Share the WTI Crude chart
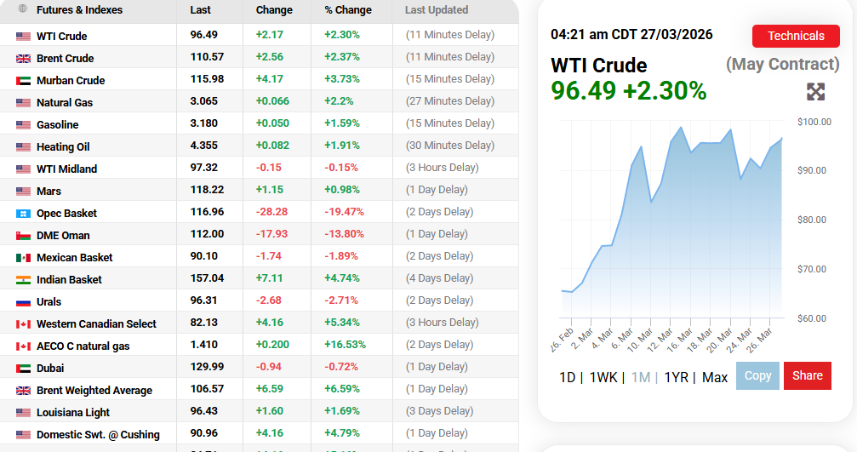This screenshot has width=857, height=452. [808, 375]
